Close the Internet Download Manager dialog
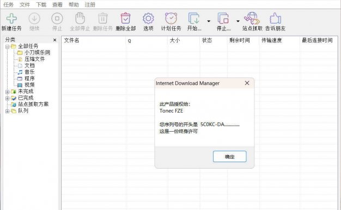 [247, 83]
